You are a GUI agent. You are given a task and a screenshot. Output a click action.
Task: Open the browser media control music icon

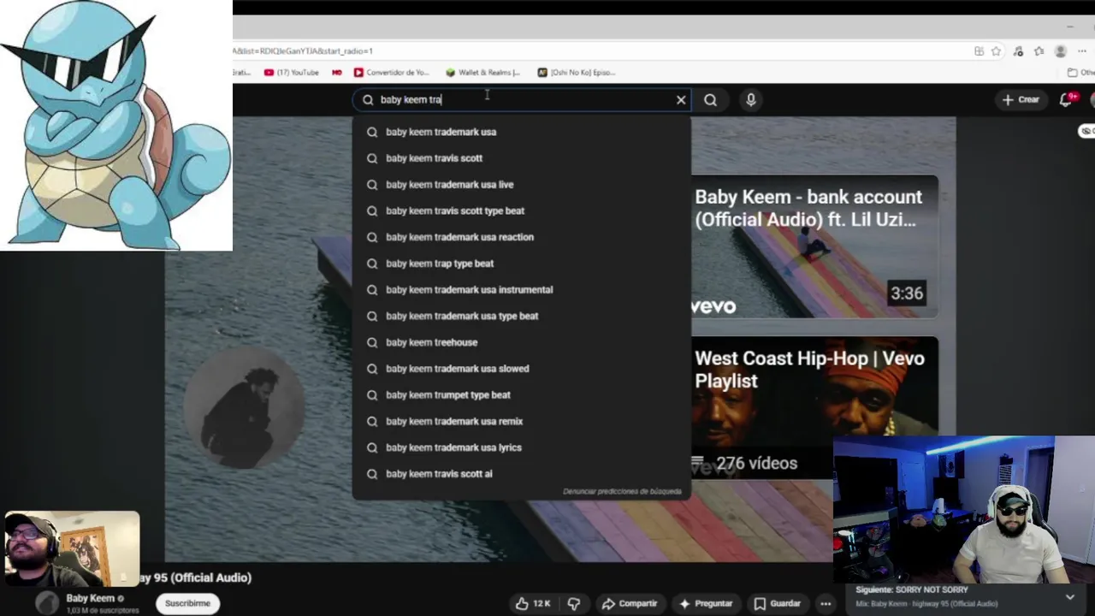1018,51
